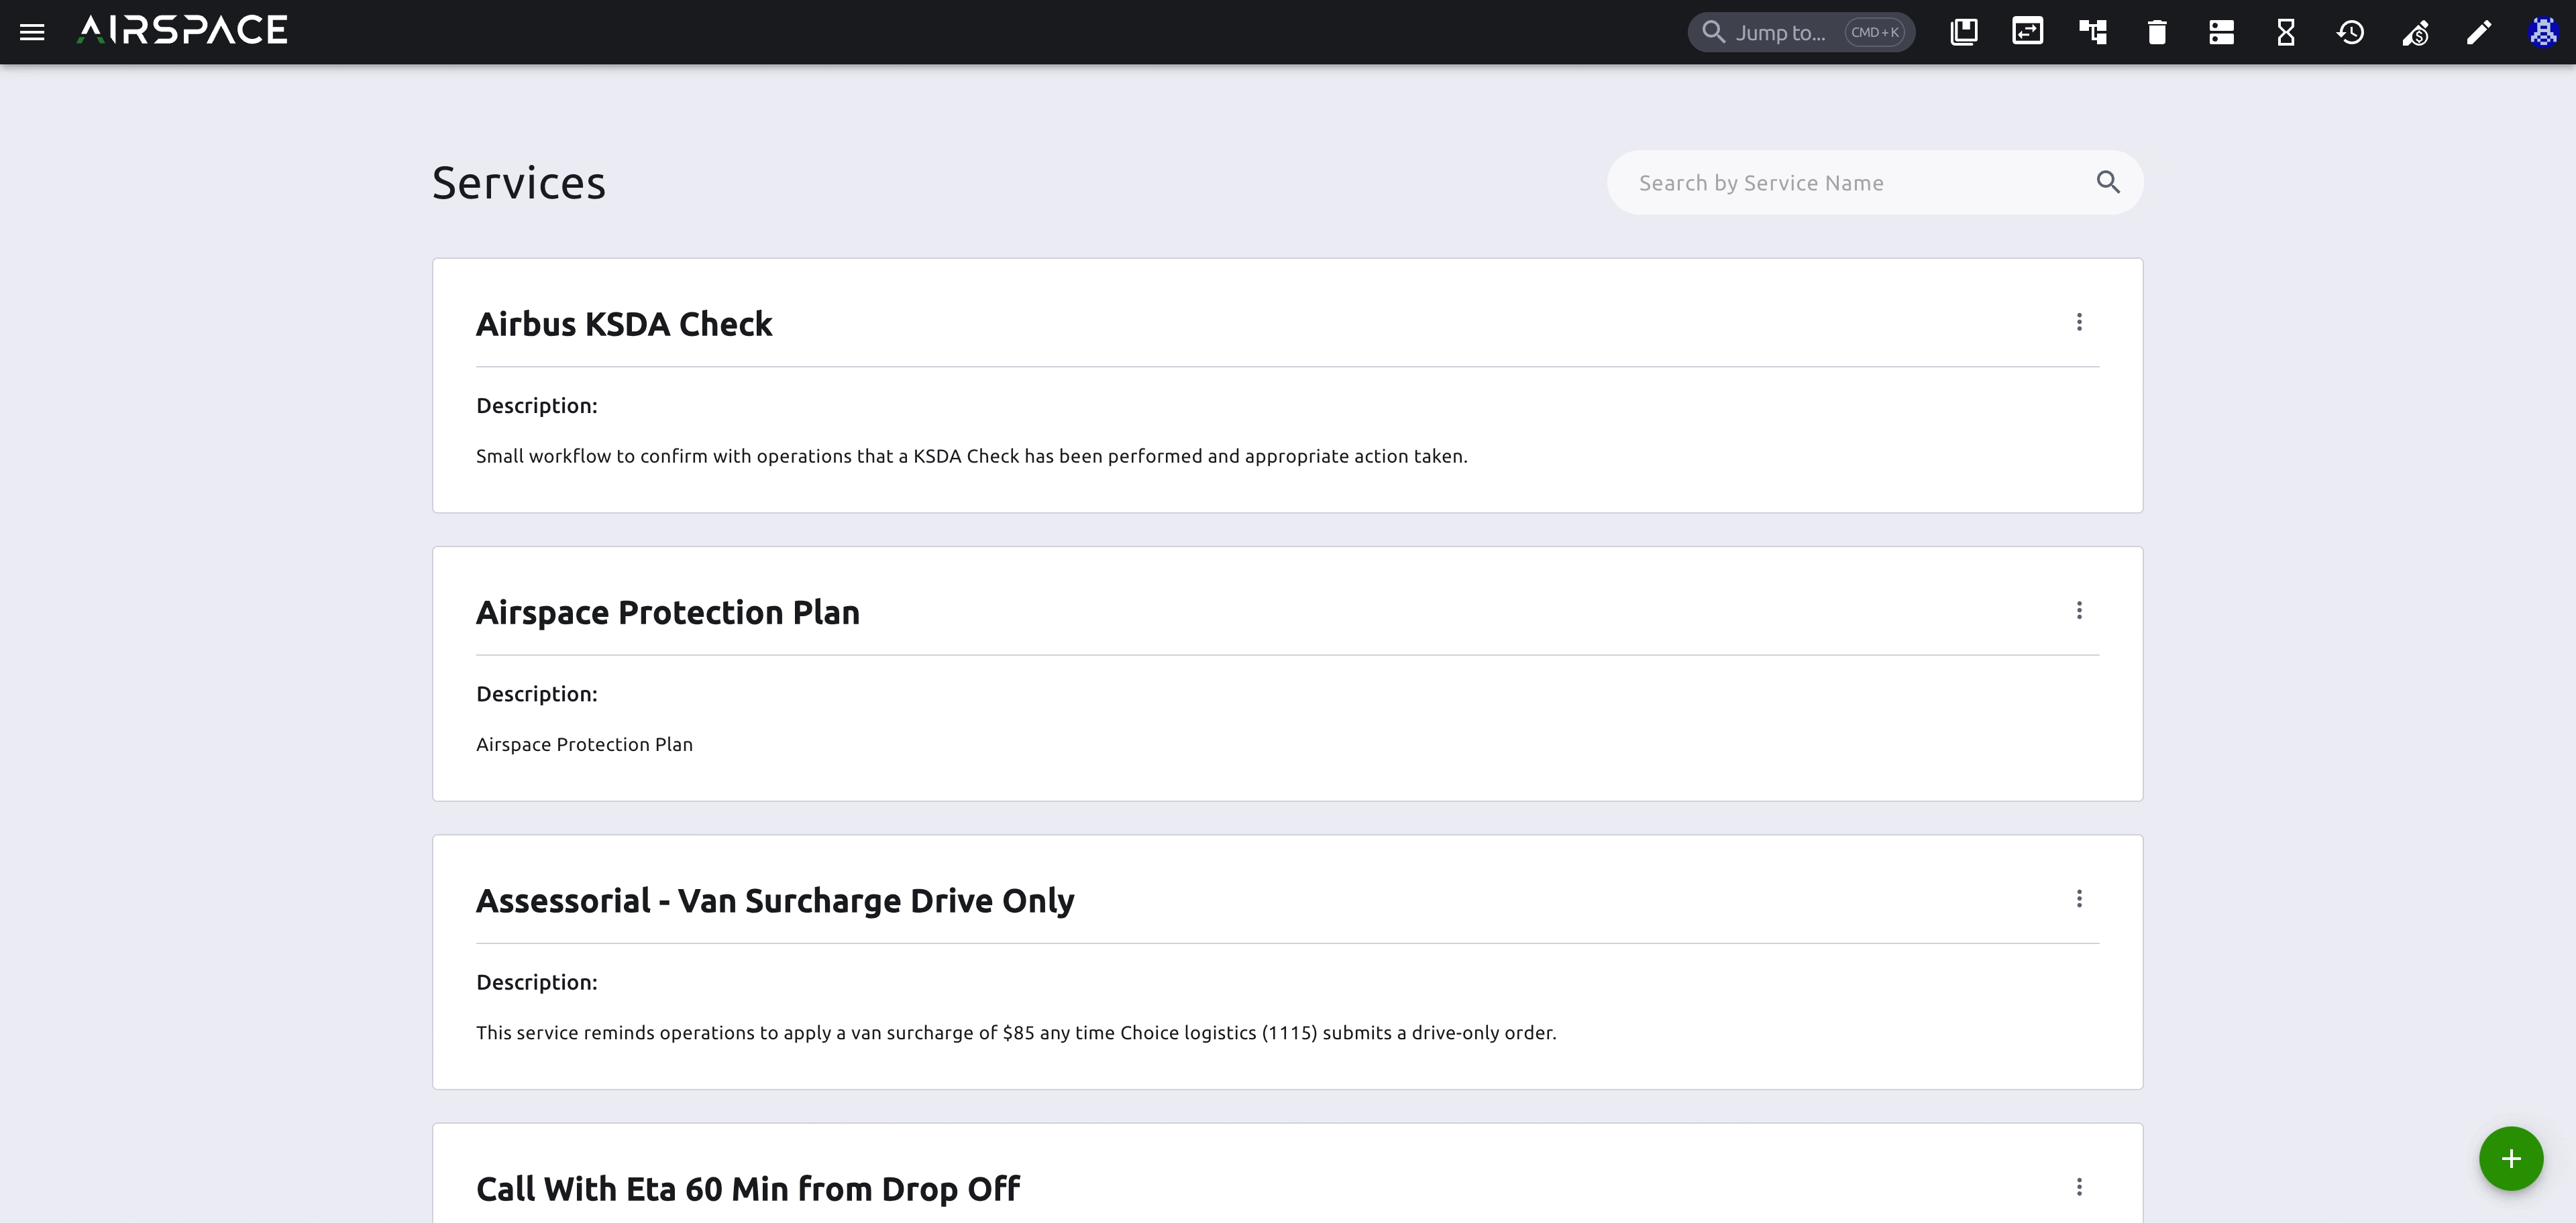The height and width of the screenshot is (1223, 2576).
Task: Click Call With Eta 60 Min from Drop Off
Action: [x=748, y=1189]
